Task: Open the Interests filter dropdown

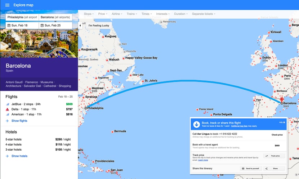Action: 163,14
